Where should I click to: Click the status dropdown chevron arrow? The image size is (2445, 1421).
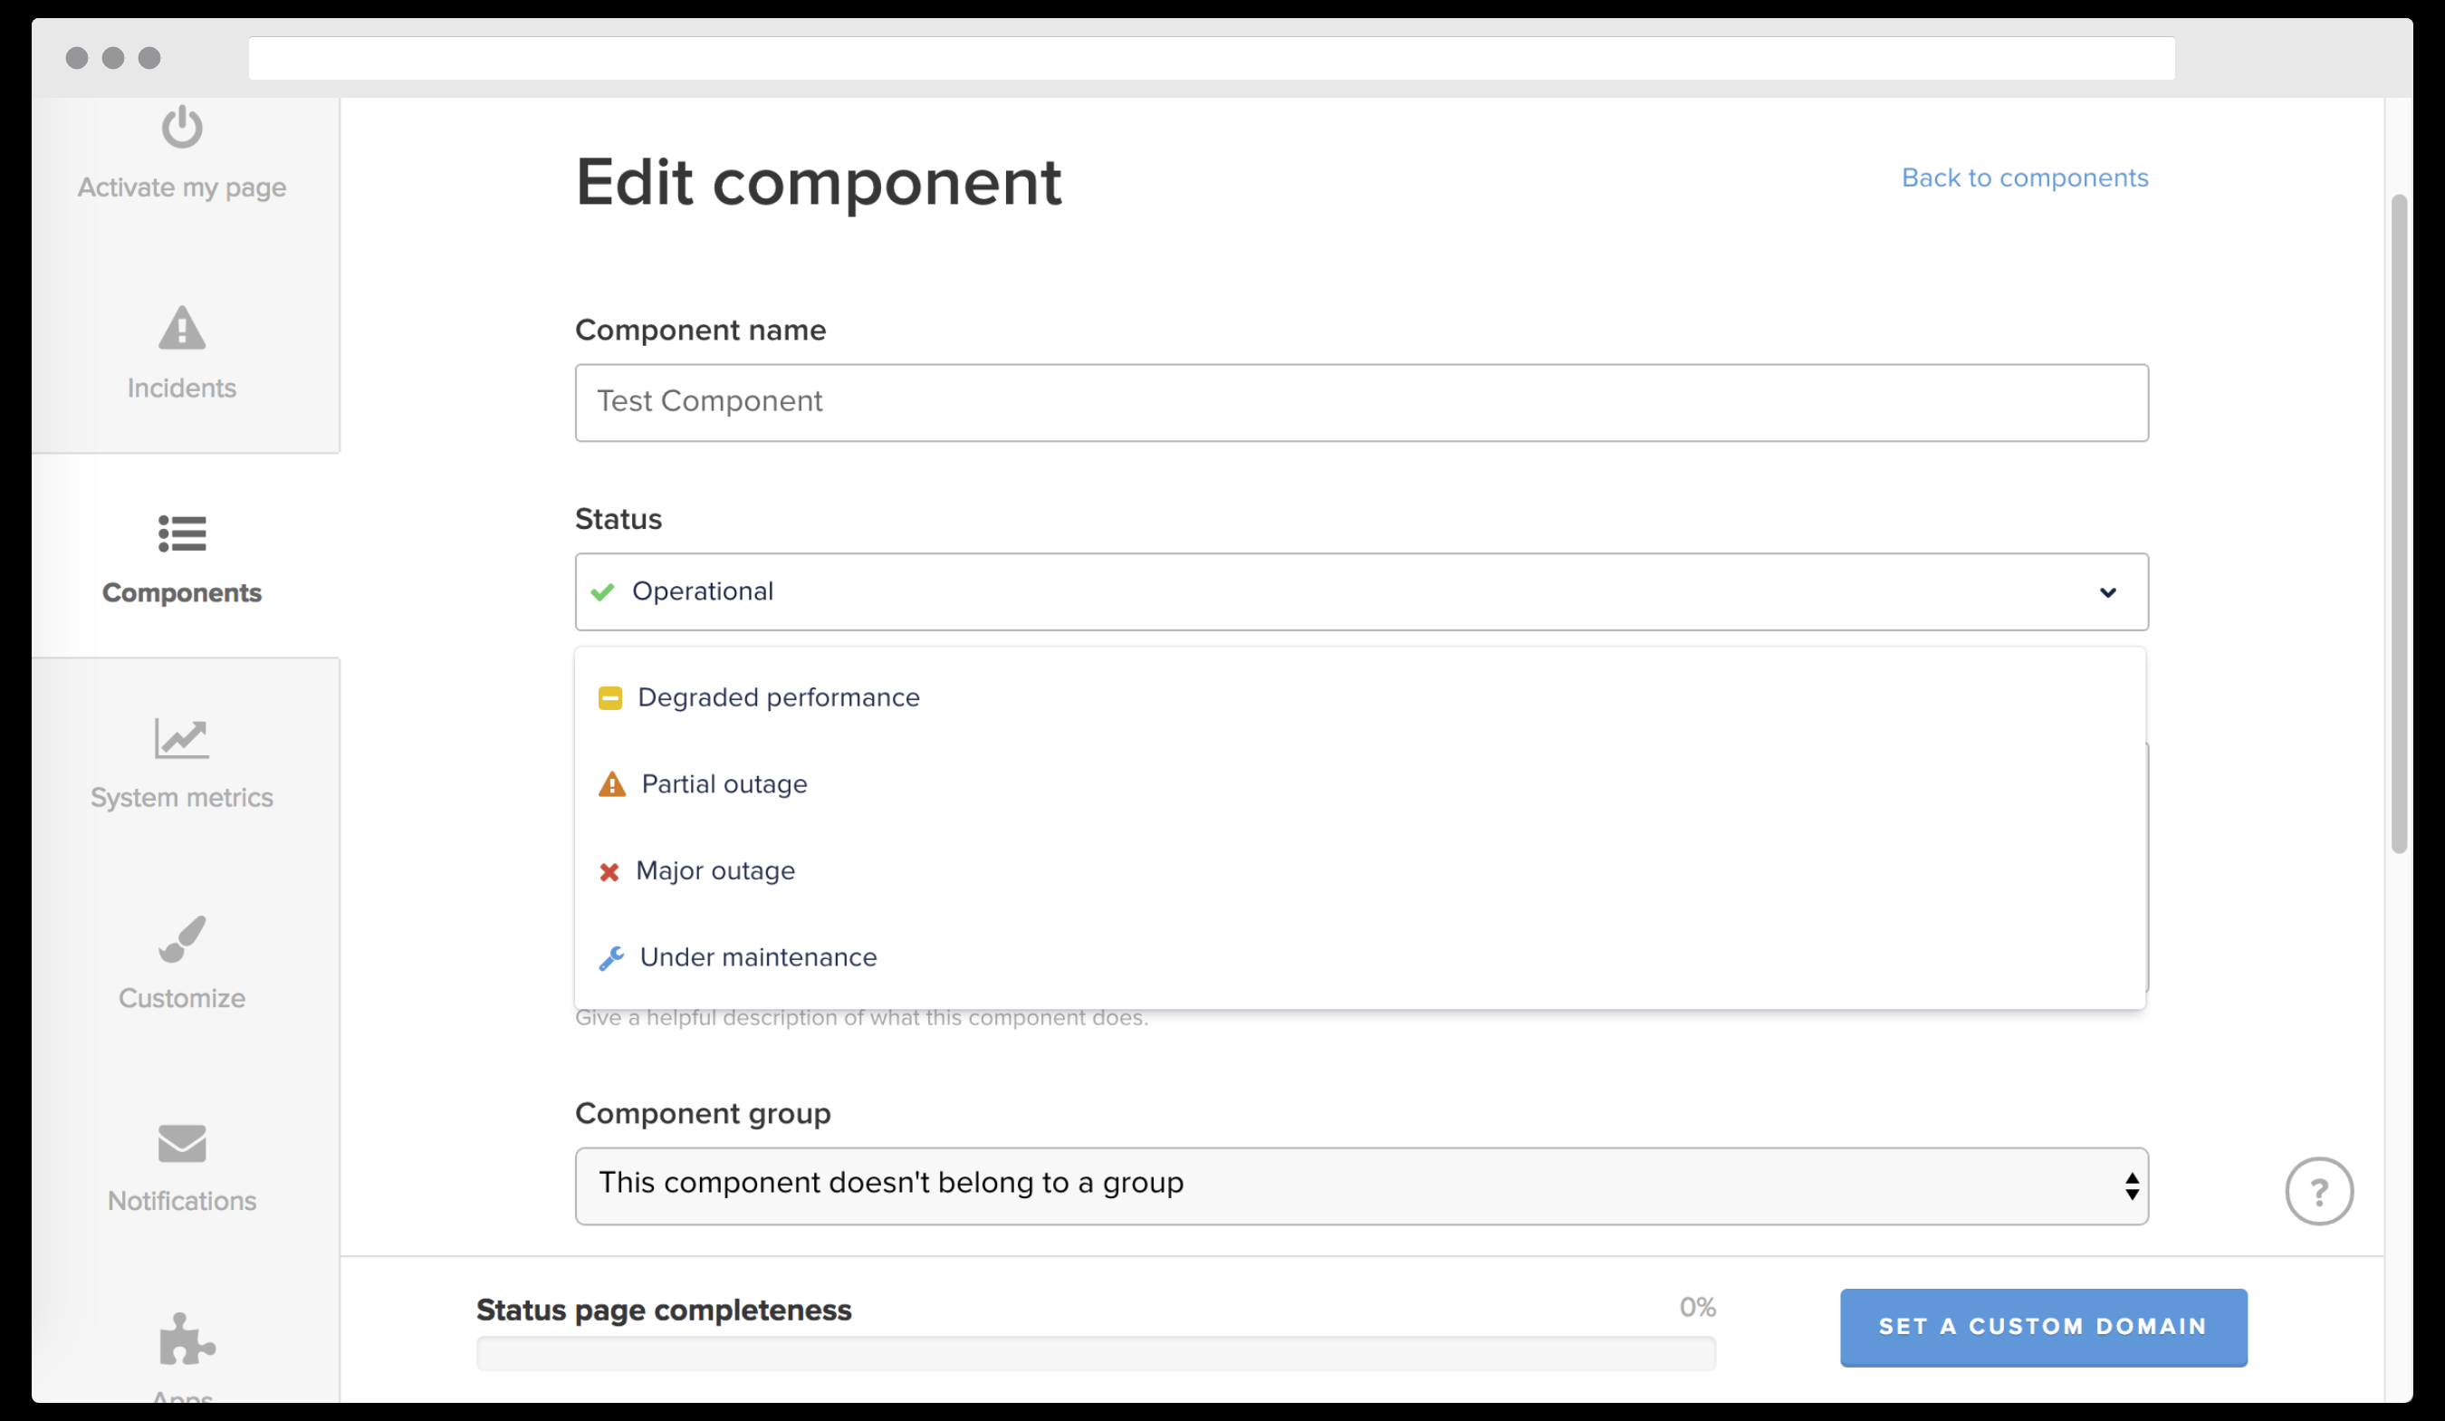[2107, 592]
